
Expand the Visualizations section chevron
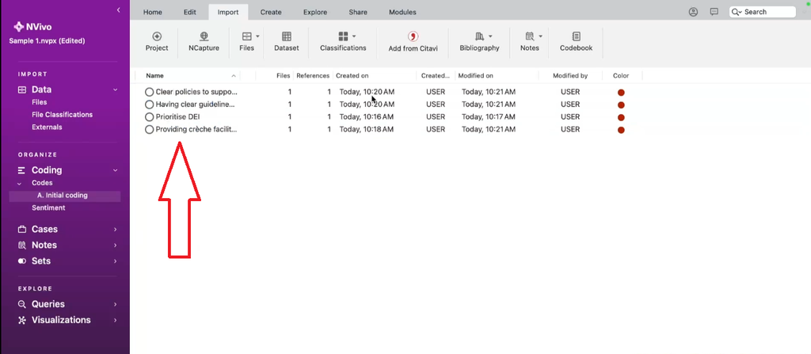point(116,321)
